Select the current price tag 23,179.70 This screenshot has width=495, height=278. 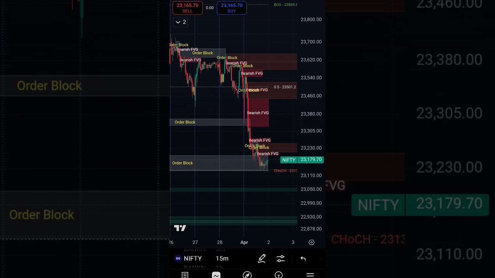(311, 159)
